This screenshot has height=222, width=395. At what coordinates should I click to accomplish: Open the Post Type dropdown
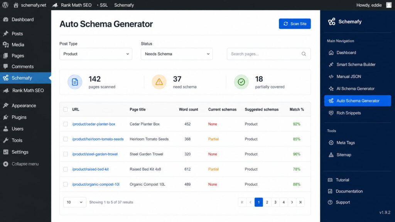point(96,54)
